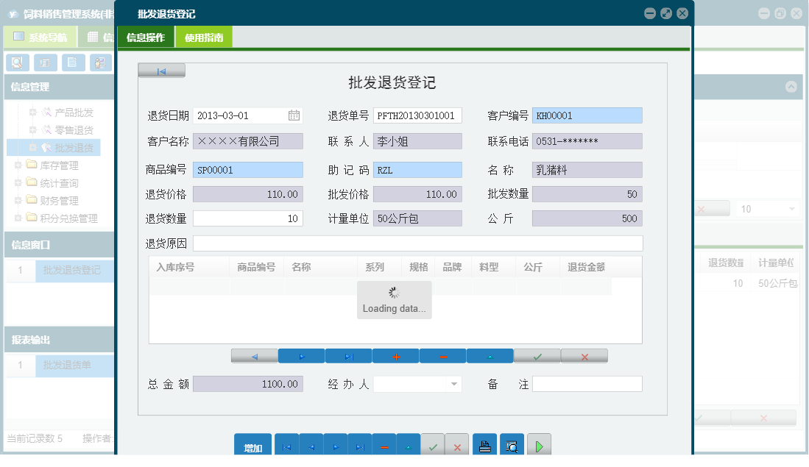
Task: Remove a detail row with the − icon
Action: point(442,355)
